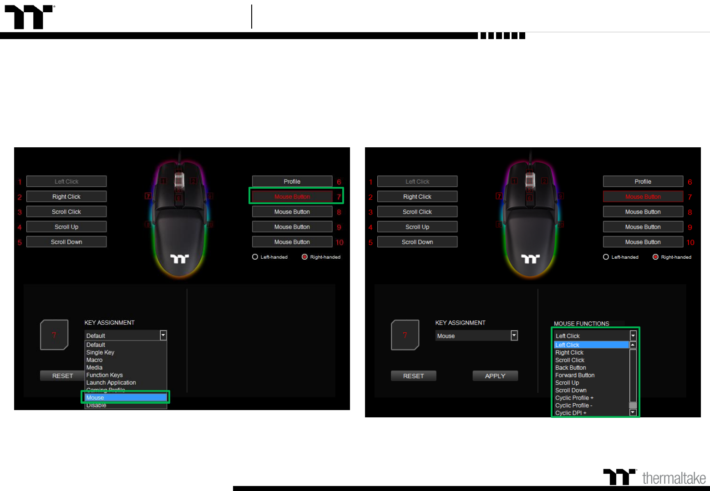Collapse the Key Assignment dropdown showing Default

(163, 336)
